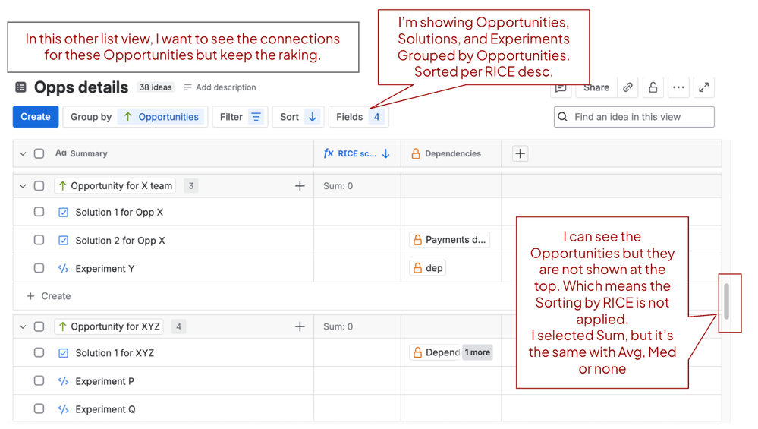Open the comments icon beside Share
The image size is (758, 429).
click(x=561, y=88)
